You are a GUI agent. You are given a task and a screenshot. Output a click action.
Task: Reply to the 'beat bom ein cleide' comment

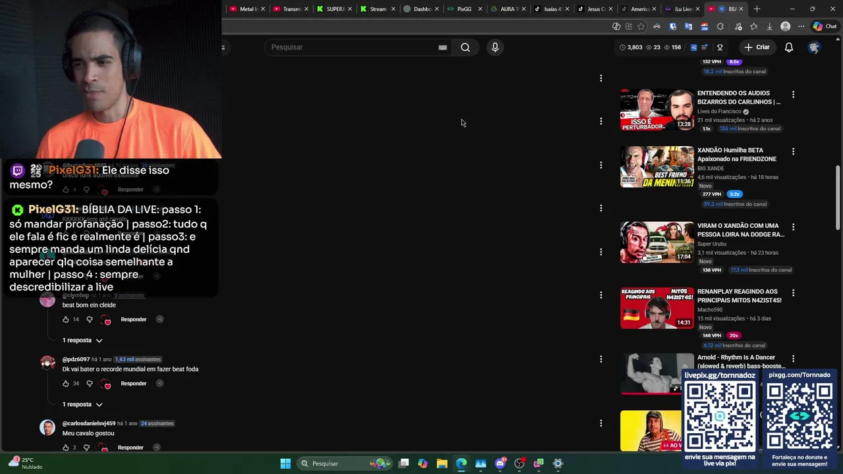pyautogui.click(x=134, y=319)
